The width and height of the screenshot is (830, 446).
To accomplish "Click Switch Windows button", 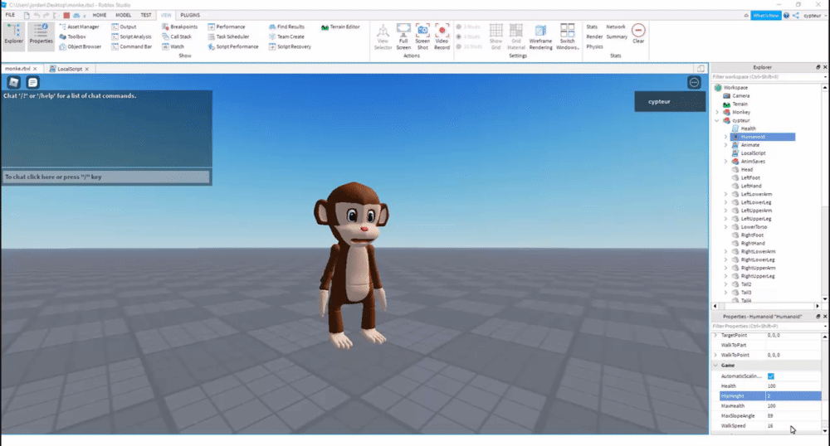I will pyautogui.click(x=568, y=36).
